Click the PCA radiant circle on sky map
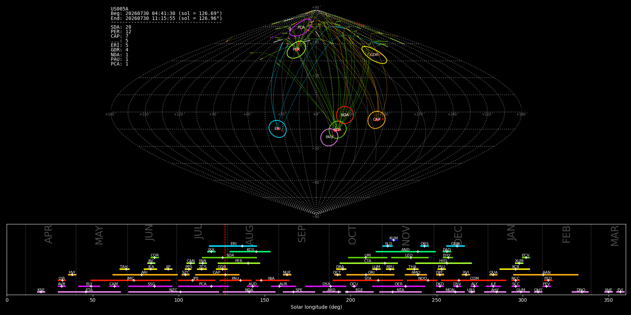The image size is (631, 315). [x=301, y=28]
